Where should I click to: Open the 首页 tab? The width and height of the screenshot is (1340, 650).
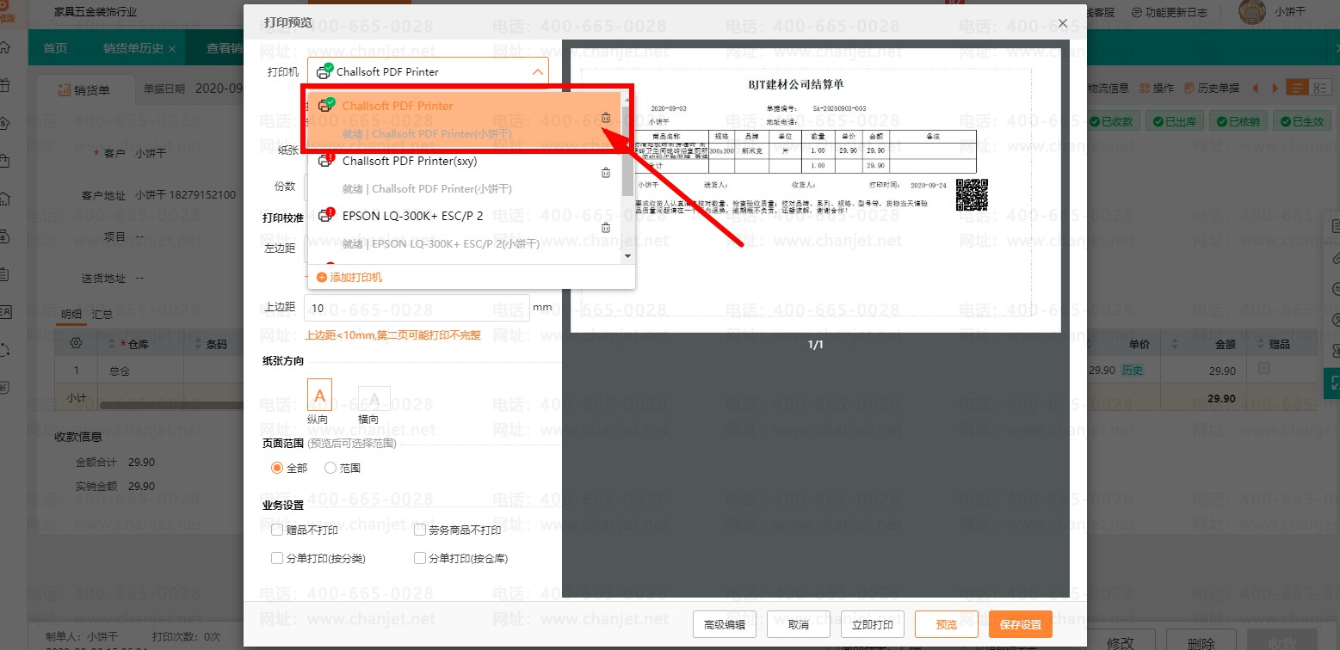(x=55, y=48)
